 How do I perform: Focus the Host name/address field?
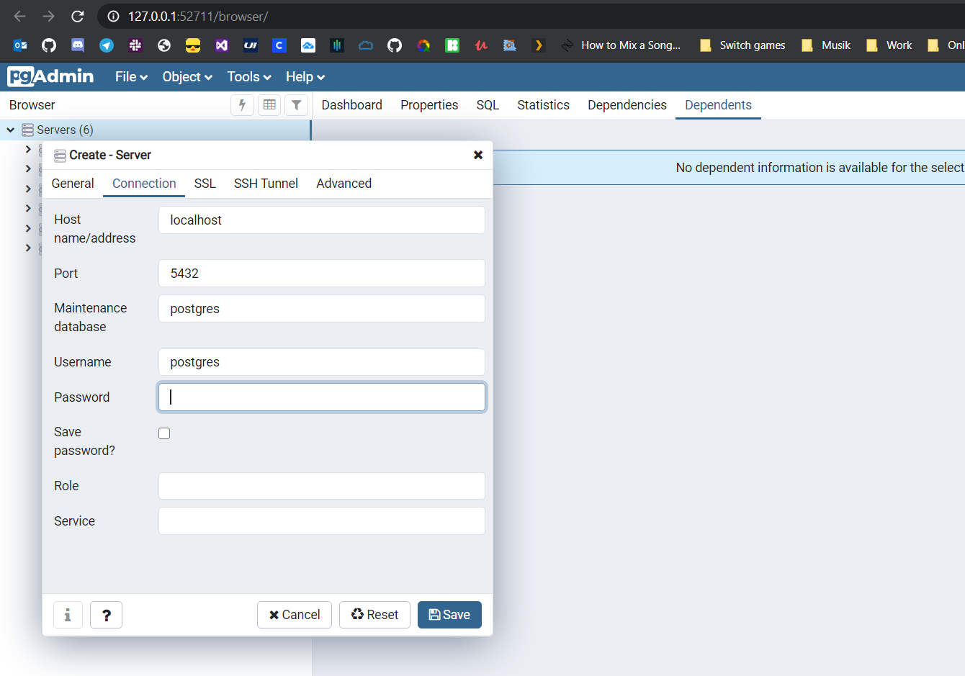322,220
